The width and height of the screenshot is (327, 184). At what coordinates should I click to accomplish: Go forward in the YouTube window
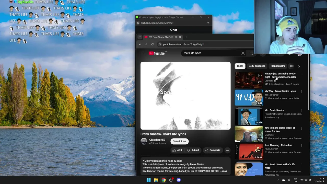point(146,44)
